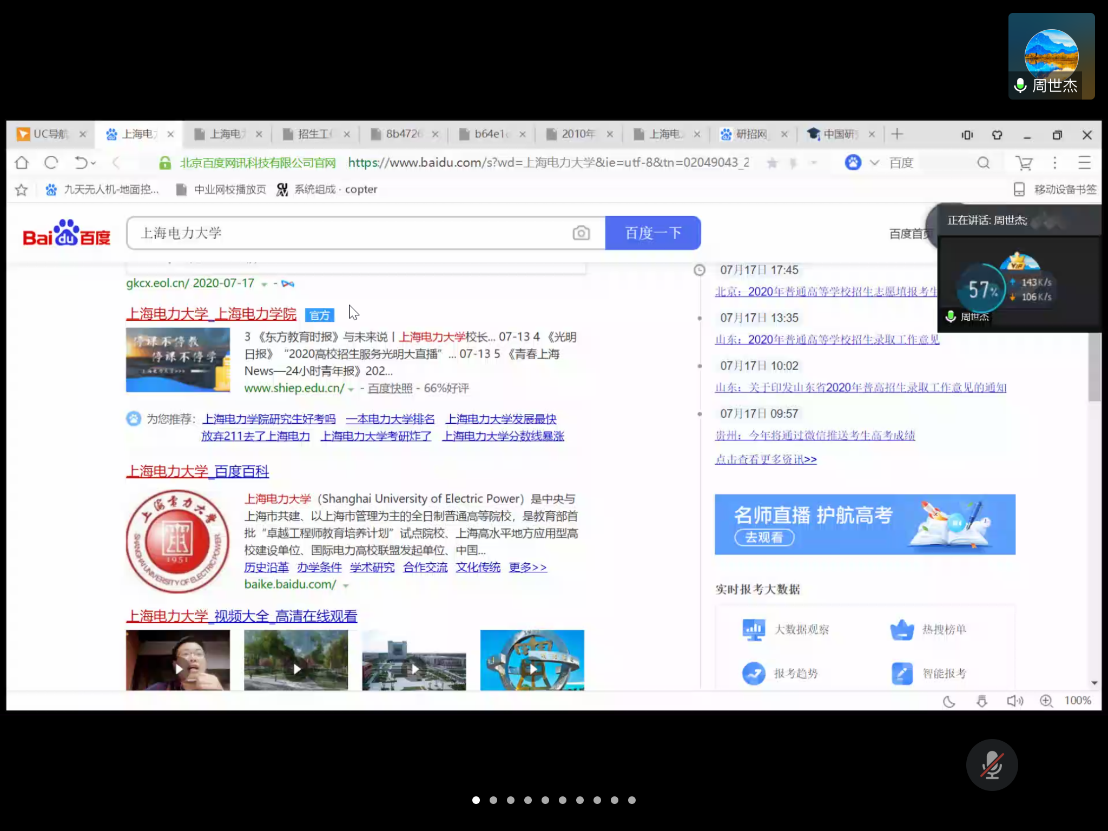Click the page reload icon
The image size is (1108, 831).
(x=51, y=162)
